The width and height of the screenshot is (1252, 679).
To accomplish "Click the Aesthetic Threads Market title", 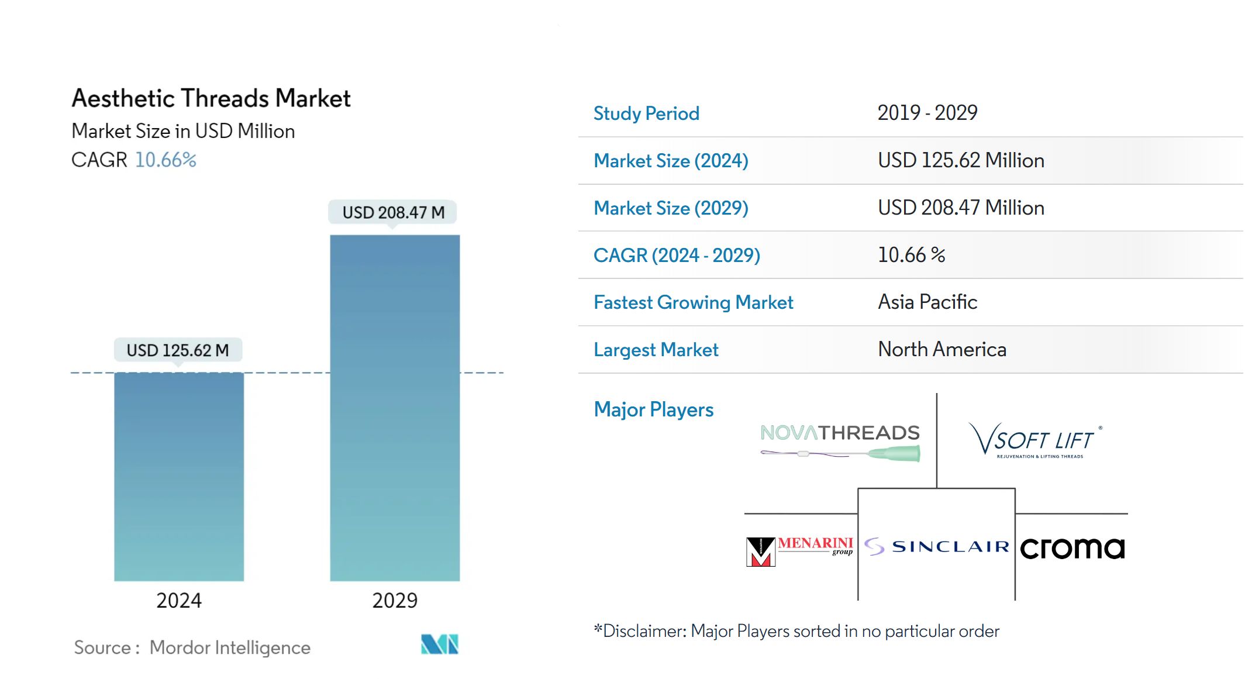I will tap(211, 98).
